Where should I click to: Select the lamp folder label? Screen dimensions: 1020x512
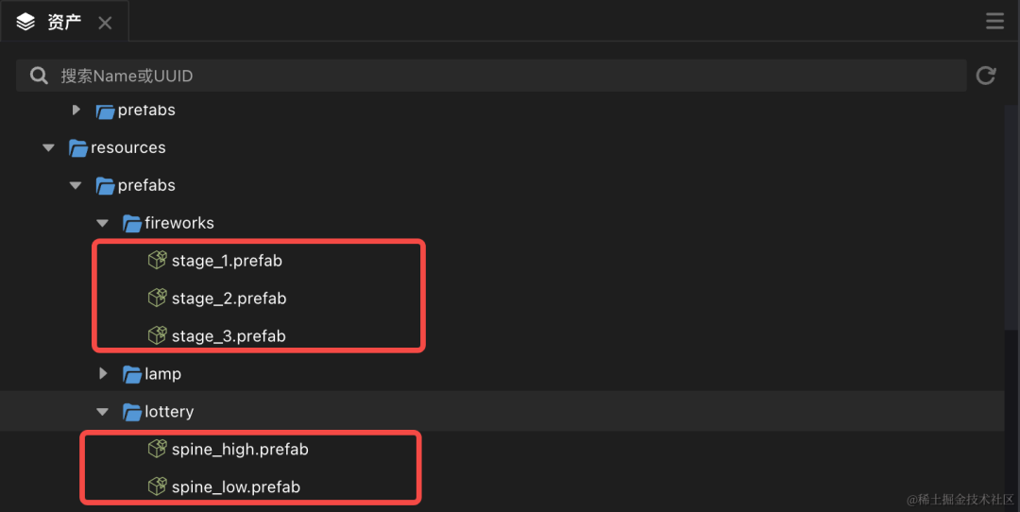click(x=162, y=374)
